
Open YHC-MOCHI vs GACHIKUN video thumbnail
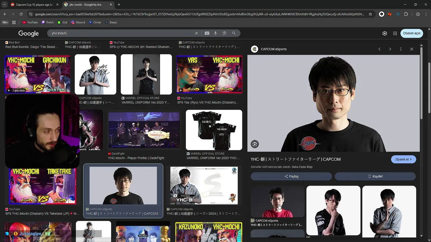tap(37, 74)
